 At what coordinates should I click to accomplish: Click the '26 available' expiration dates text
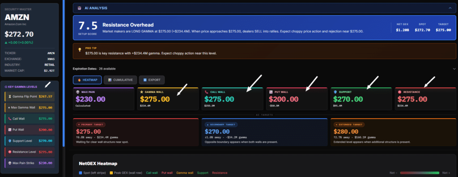(x=107, y=69)
